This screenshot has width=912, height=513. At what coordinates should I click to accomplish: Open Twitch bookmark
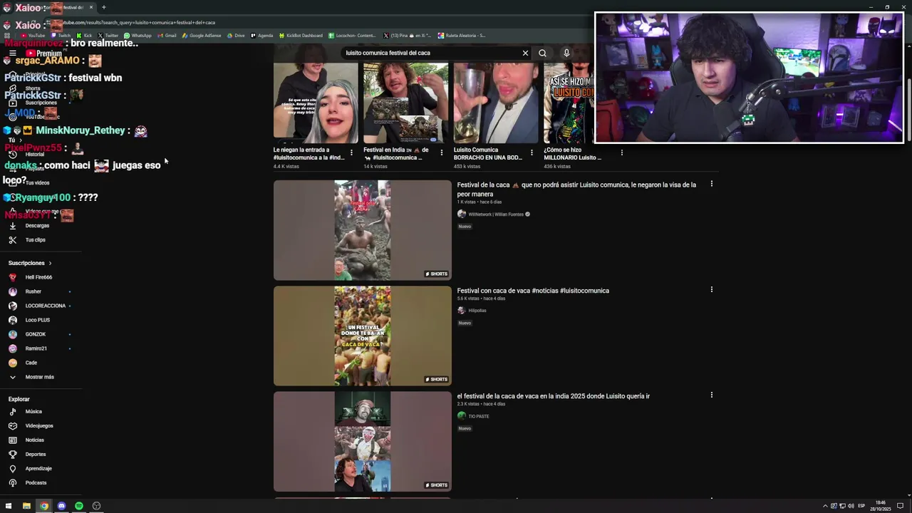61,36
